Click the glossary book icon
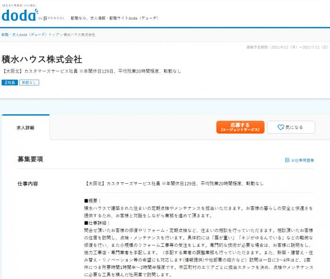 [x=287, y=160]
